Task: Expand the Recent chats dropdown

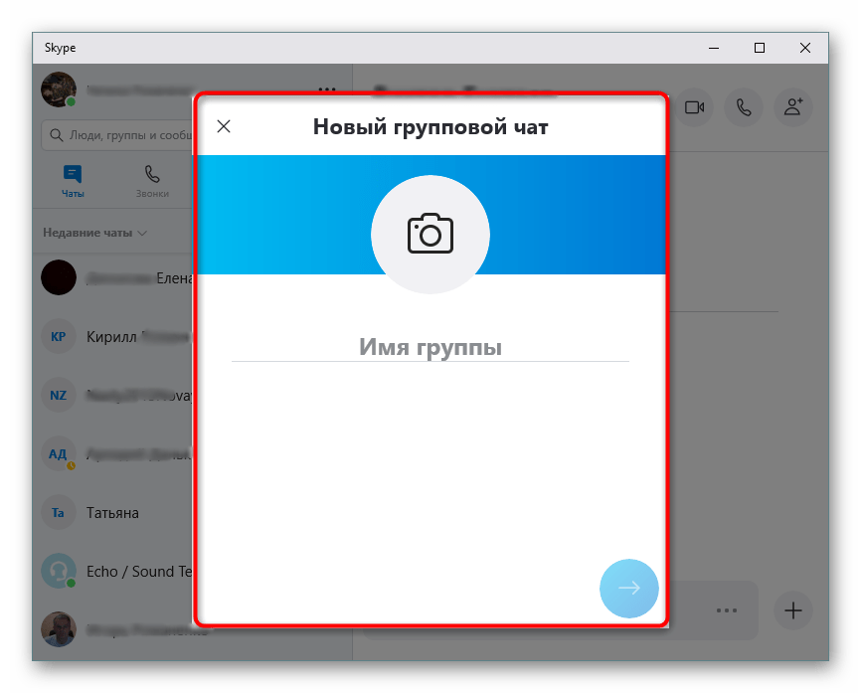Action: pyautogui.click(x=94, y=233)
